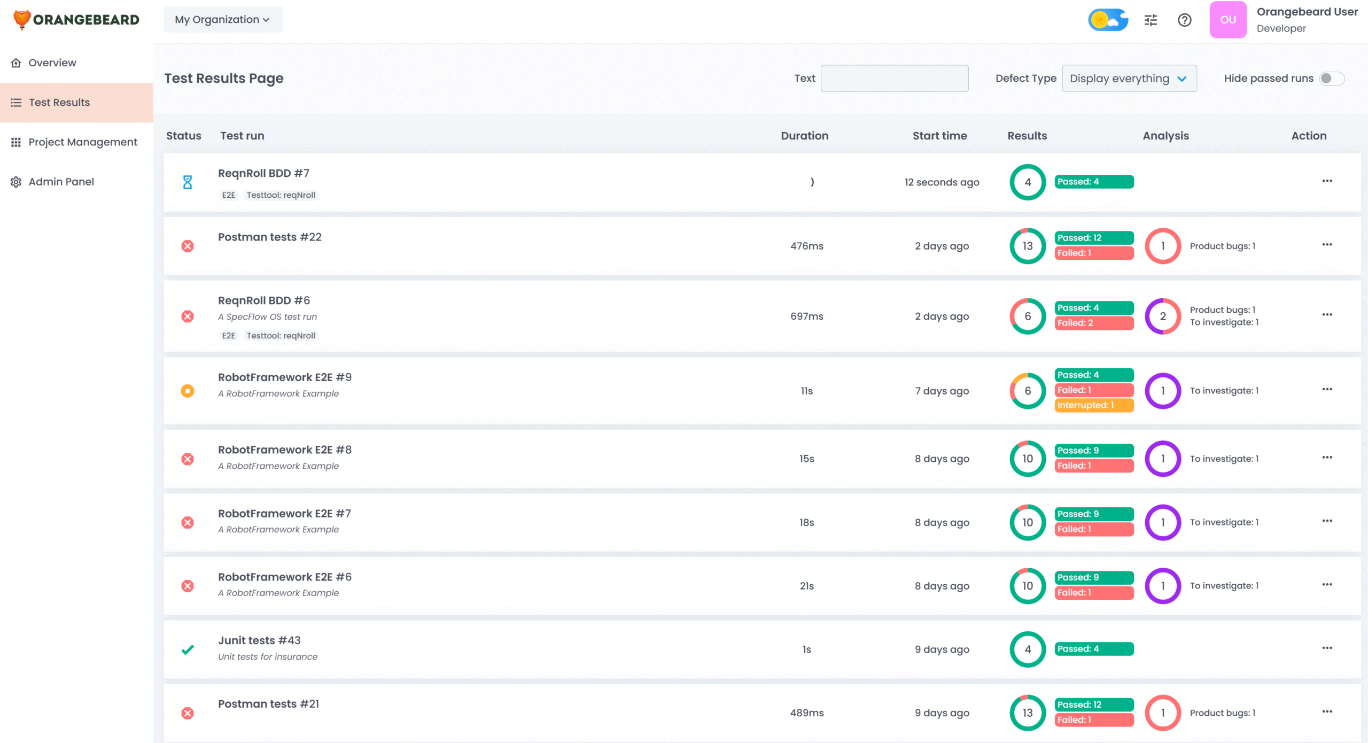The height and width of the screenshot is (743, 1368).
Task: Open action menu for RobotFramework E2E #8
Action: pos(1327,458)
